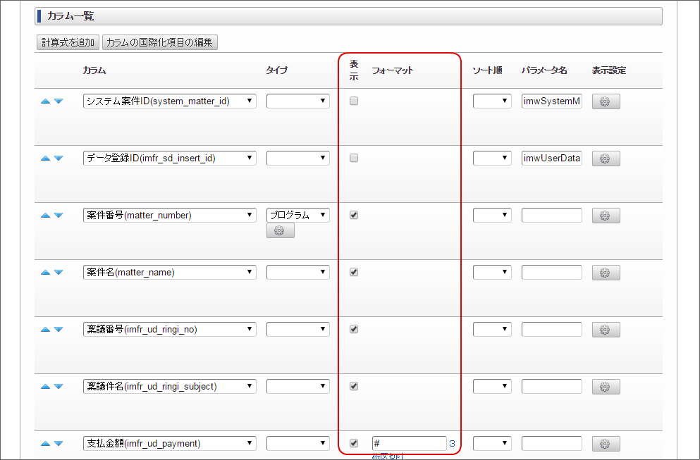Open sort order dropdown for システム案件ID row
Image resolution: width=700 pixels, height=460 pixels.
pyautogui.click(x=492, y=101)
